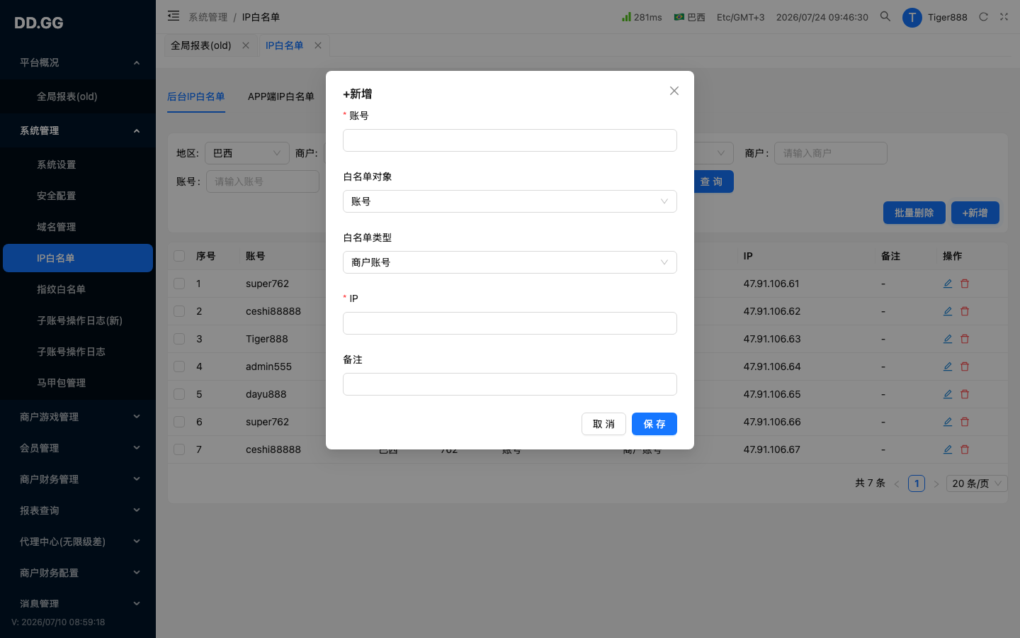Viewport: 1020px width, 638px height.
Task: Expand the 会员管理 sidebar group
Action: (x=78, y=448)
